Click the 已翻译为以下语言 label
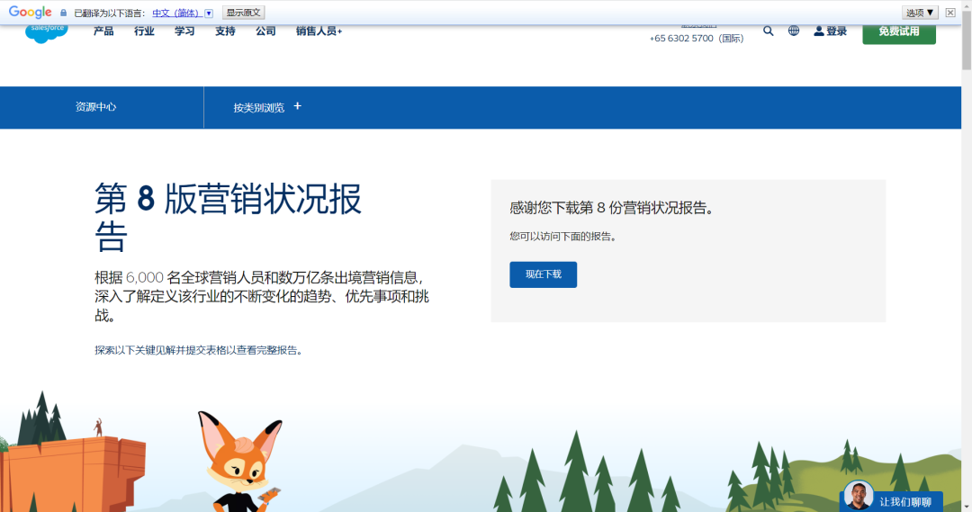Viewport: 972px width, 512px height. click(x=110, y=13)
